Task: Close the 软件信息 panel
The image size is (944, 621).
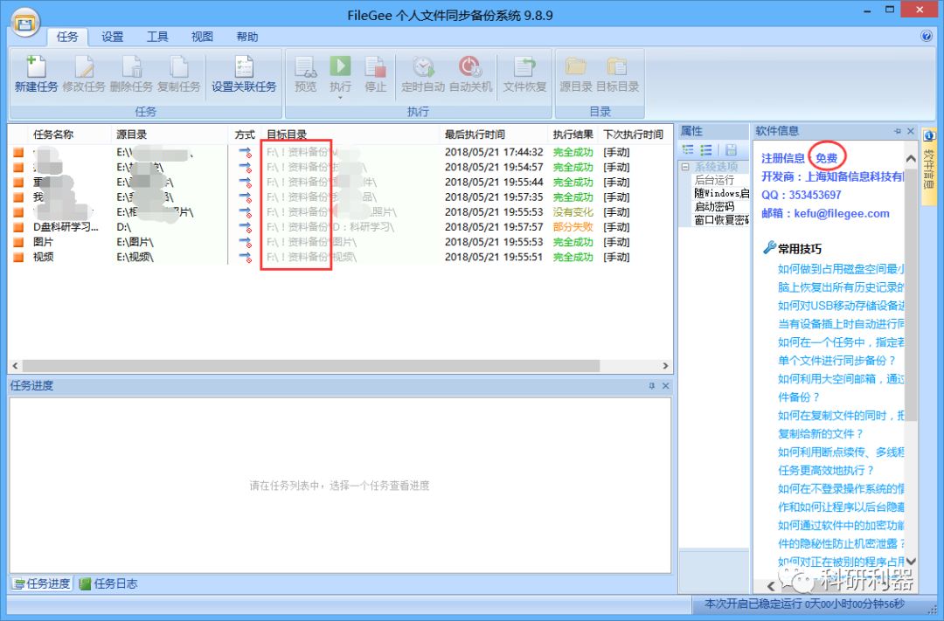Action: (910, 131)
